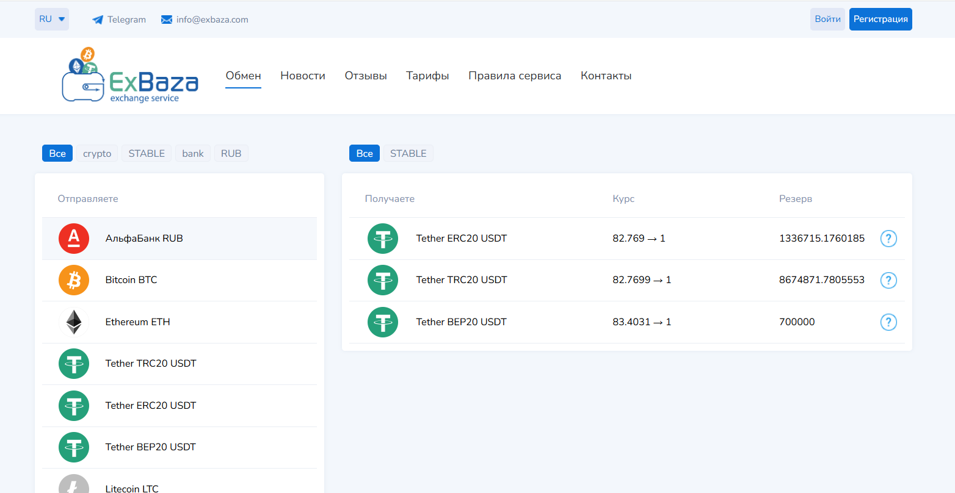Switch to the Новости section
The image size is (955, 493).
(x=303, y=76)
